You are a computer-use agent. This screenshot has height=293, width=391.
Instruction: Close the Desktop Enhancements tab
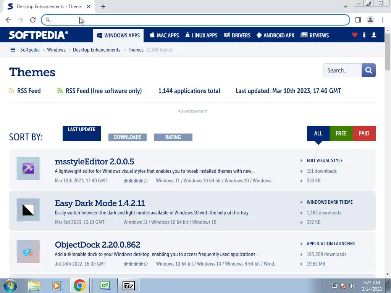89,6
